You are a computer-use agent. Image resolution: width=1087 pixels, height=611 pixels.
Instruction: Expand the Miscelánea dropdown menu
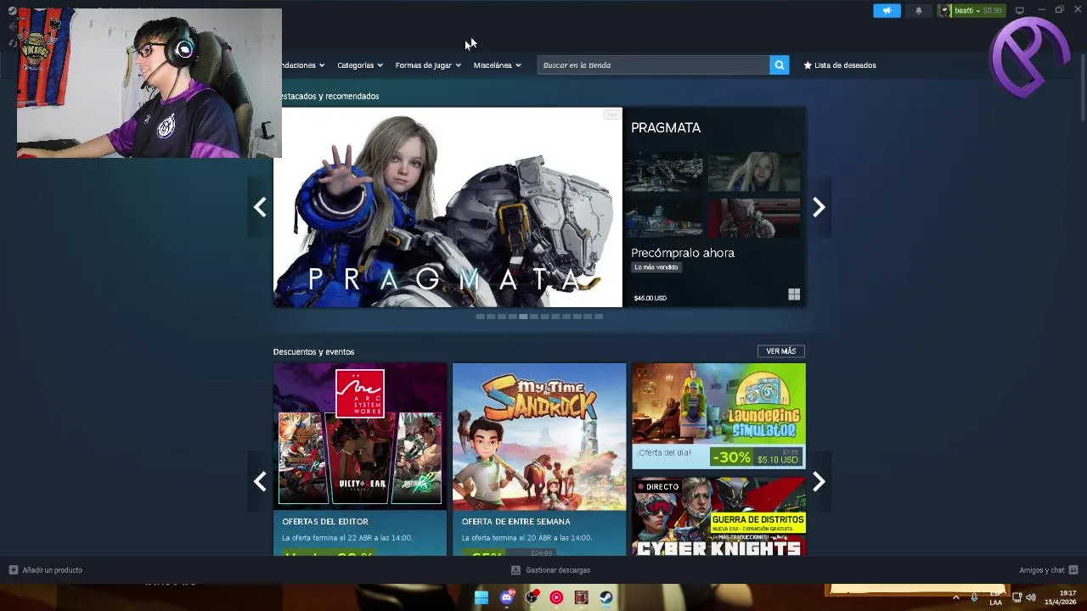point(498,65)
